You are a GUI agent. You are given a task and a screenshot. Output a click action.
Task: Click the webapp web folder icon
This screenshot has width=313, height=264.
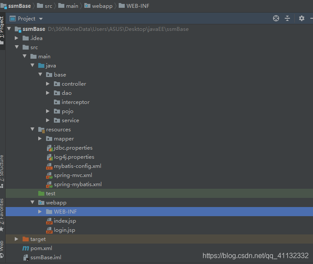[x=41, y=203]
